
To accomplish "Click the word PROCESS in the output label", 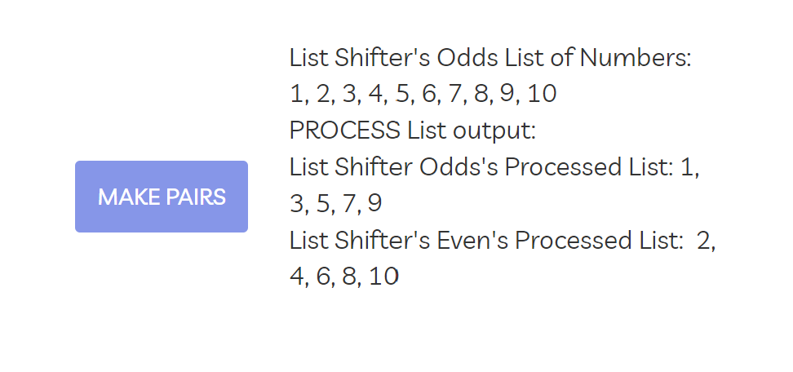I will point(345,131).
